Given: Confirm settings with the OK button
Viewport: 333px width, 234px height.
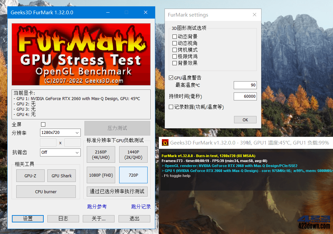Looking at the screenshot, I should (245, 119).
